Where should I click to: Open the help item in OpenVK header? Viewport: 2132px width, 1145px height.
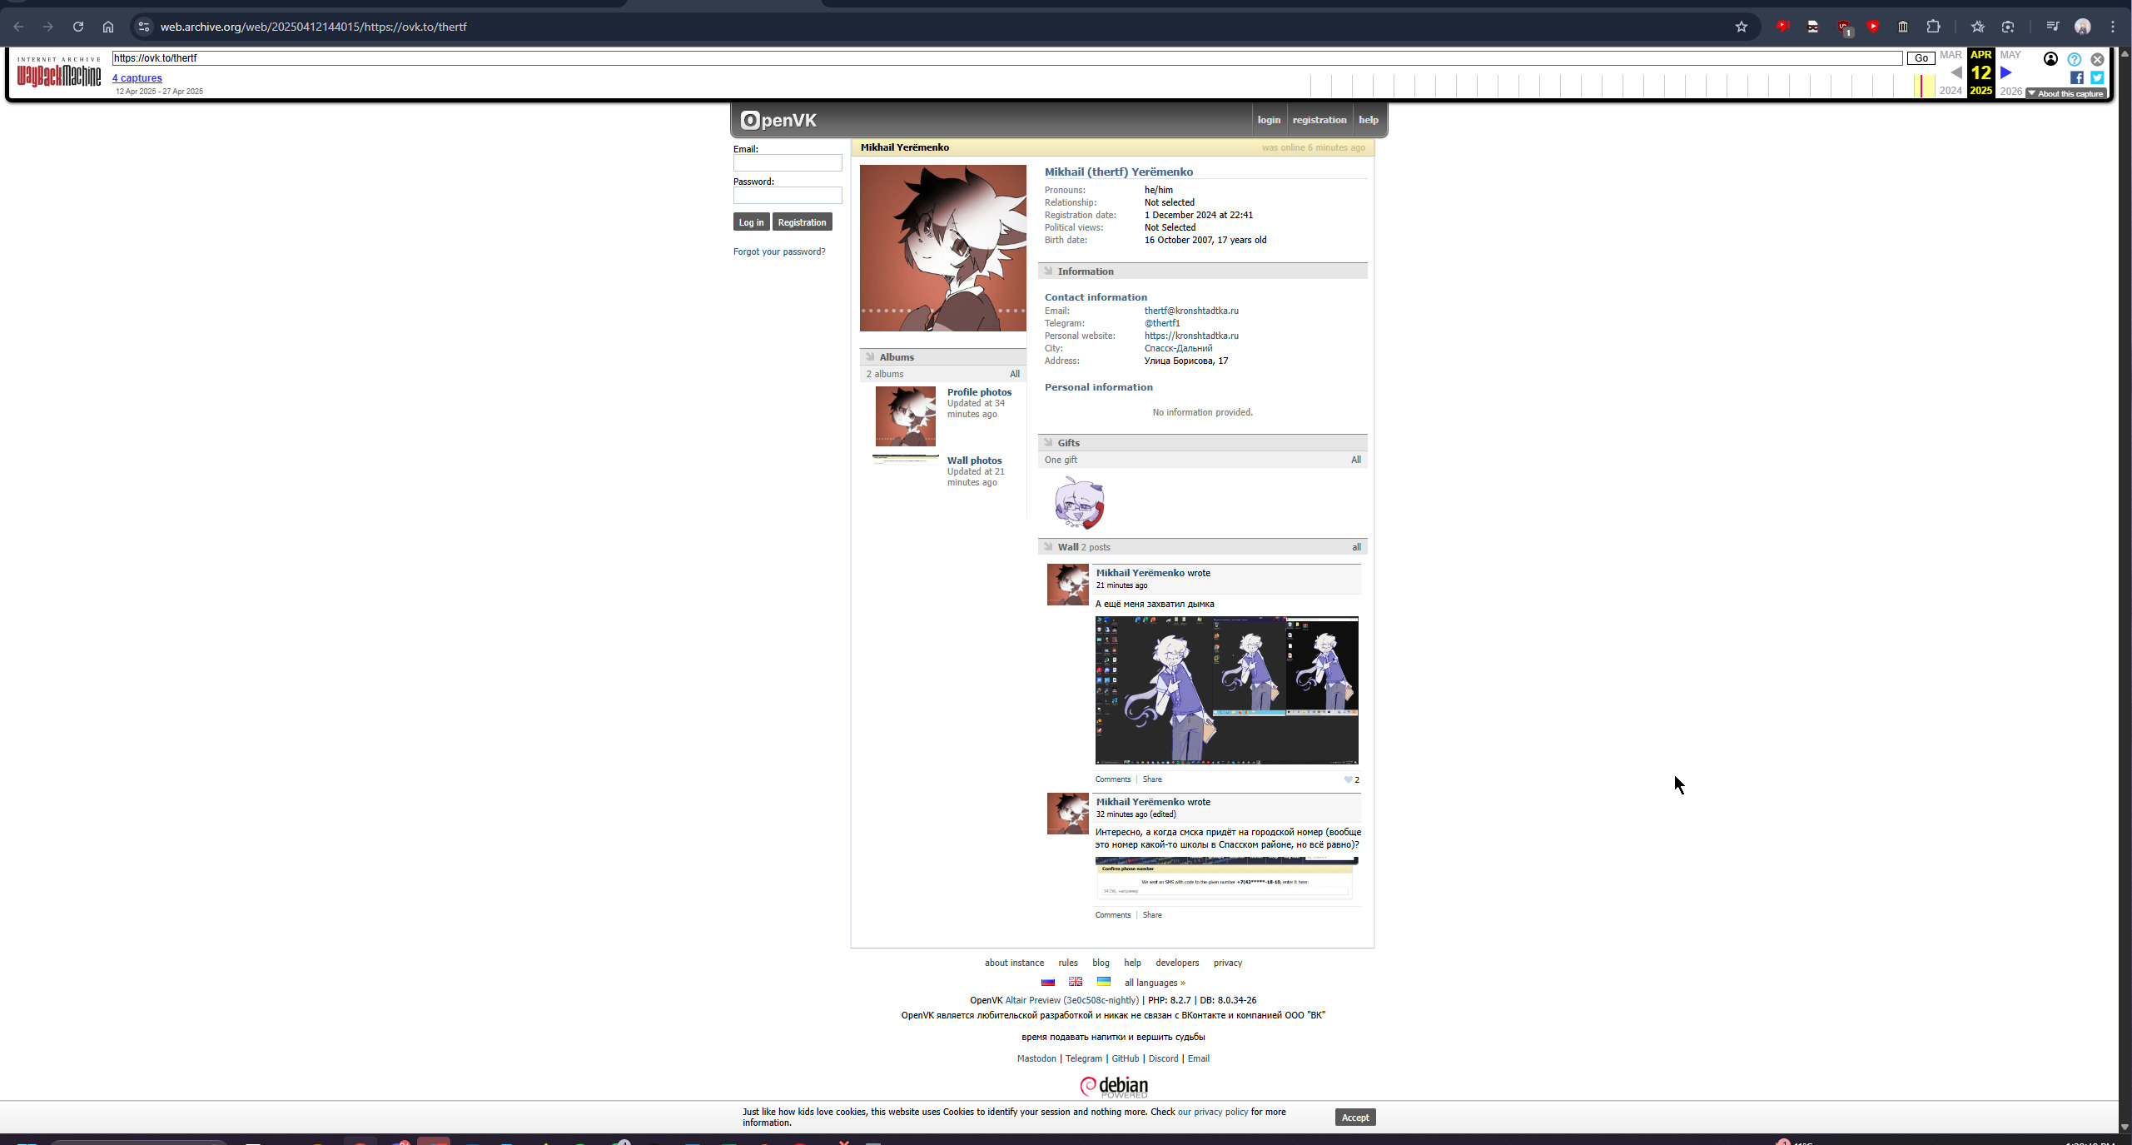click(1368, 120)
